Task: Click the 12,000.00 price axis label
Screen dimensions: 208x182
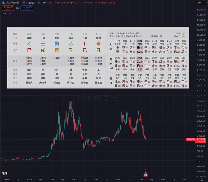Action: [x=202, y=10]
